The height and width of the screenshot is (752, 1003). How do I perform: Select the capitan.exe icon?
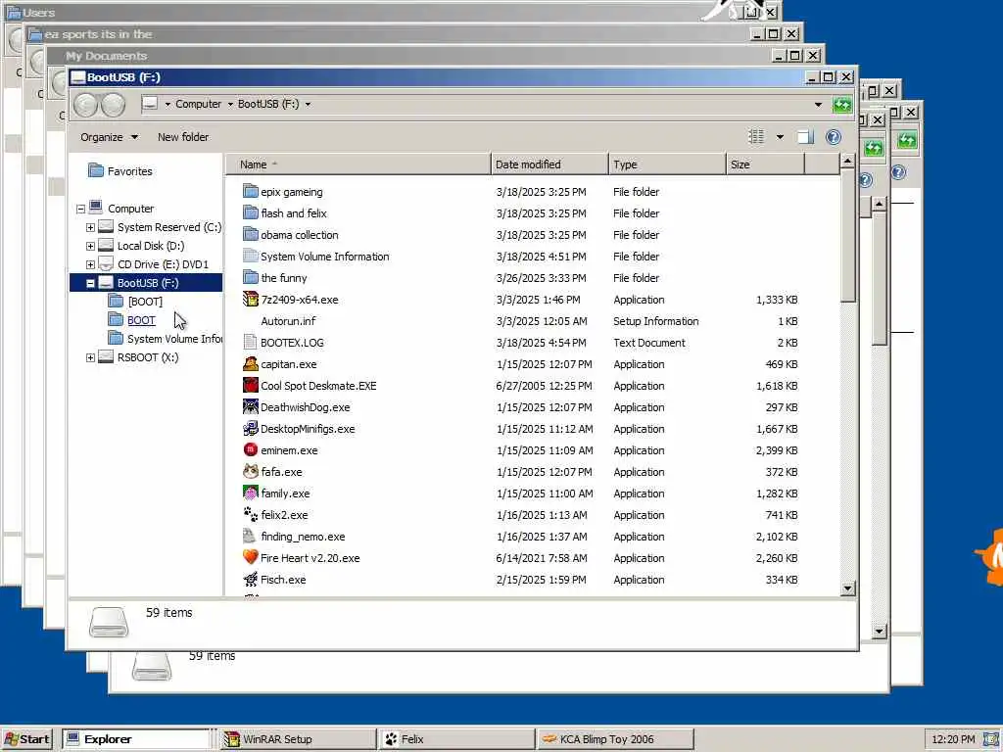250,364
